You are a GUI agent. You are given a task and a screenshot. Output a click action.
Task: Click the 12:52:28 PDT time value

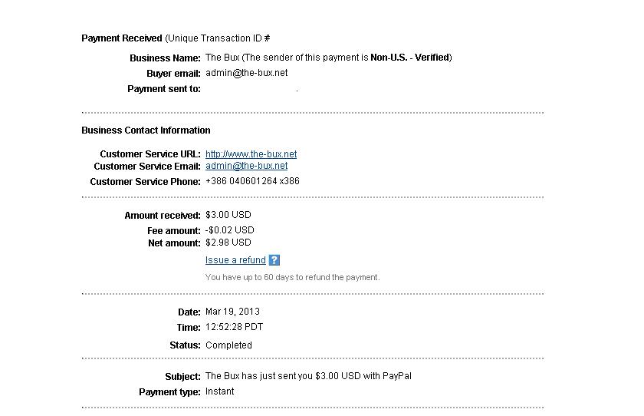(x=234, y=327)
